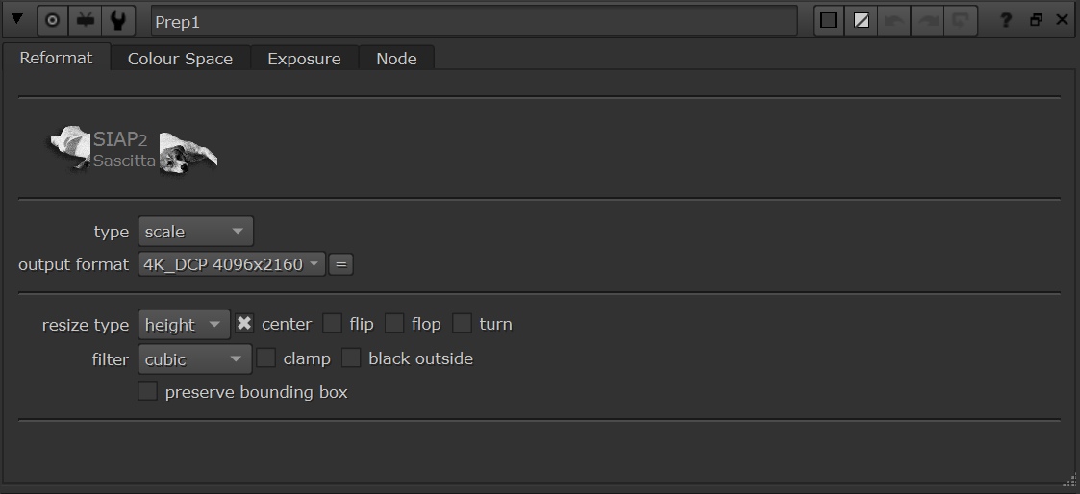The width and height of the screenshot is (1080, 494).
Task: Click the redo arrow icon
Action: click(x=927, y=20)
